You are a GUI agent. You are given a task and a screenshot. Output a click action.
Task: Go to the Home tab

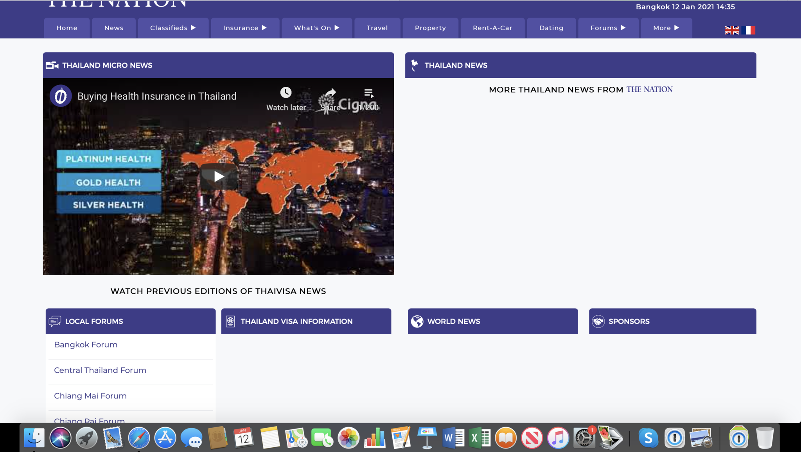click(x=67, y=28)
